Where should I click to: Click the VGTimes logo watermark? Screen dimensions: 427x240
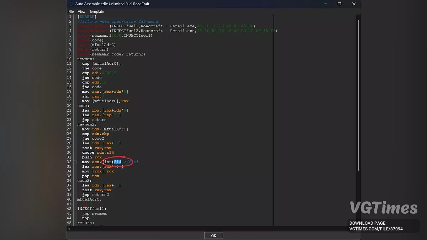[384, 208]
